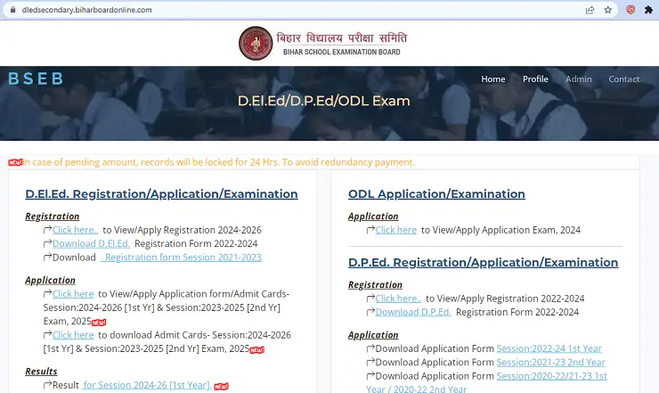Open Session:2020-22/21-23 1st Year application form
This screenshot has width=659, height=393.
[x=551, y=376]
